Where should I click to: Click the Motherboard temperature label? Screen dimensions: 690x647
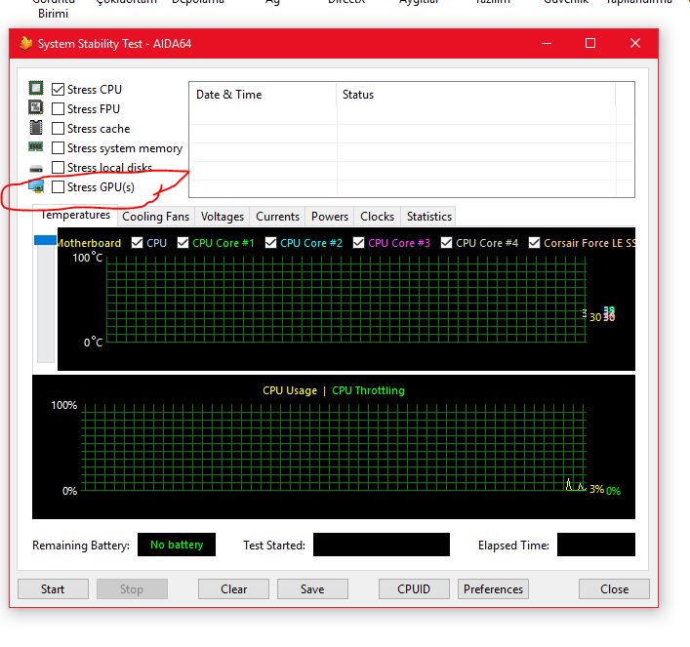[90, 243]
